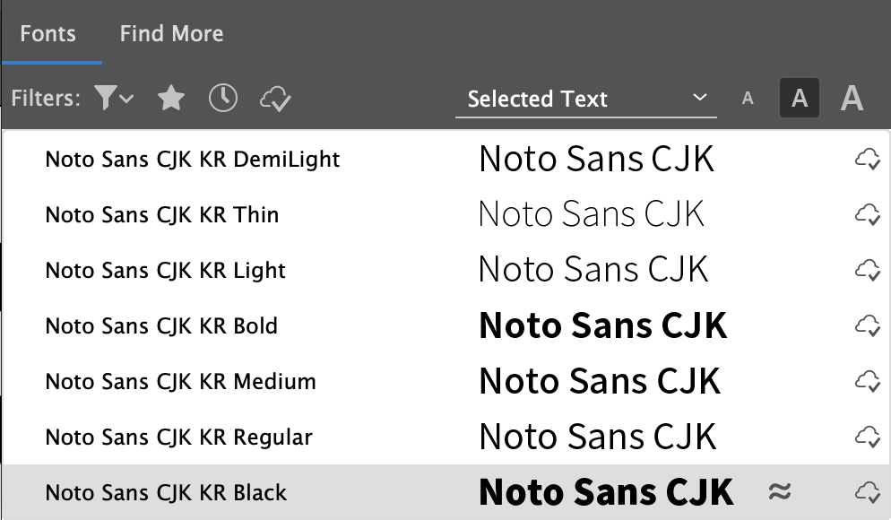Open the Selected Text sample dropdown

pos(586,99)
